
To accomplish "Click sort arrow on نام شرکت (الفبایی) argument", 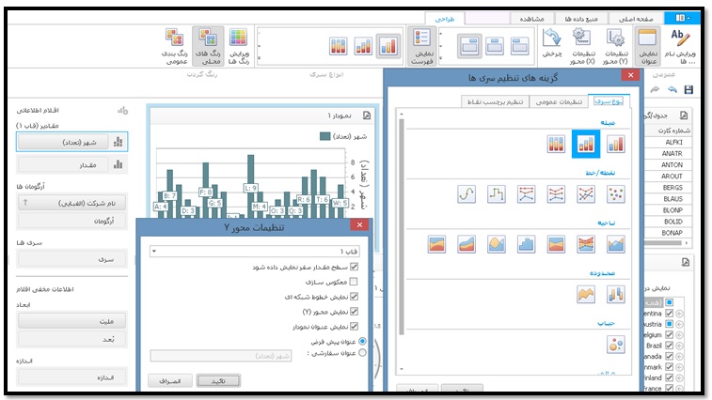I will click(x=25, y=202).
